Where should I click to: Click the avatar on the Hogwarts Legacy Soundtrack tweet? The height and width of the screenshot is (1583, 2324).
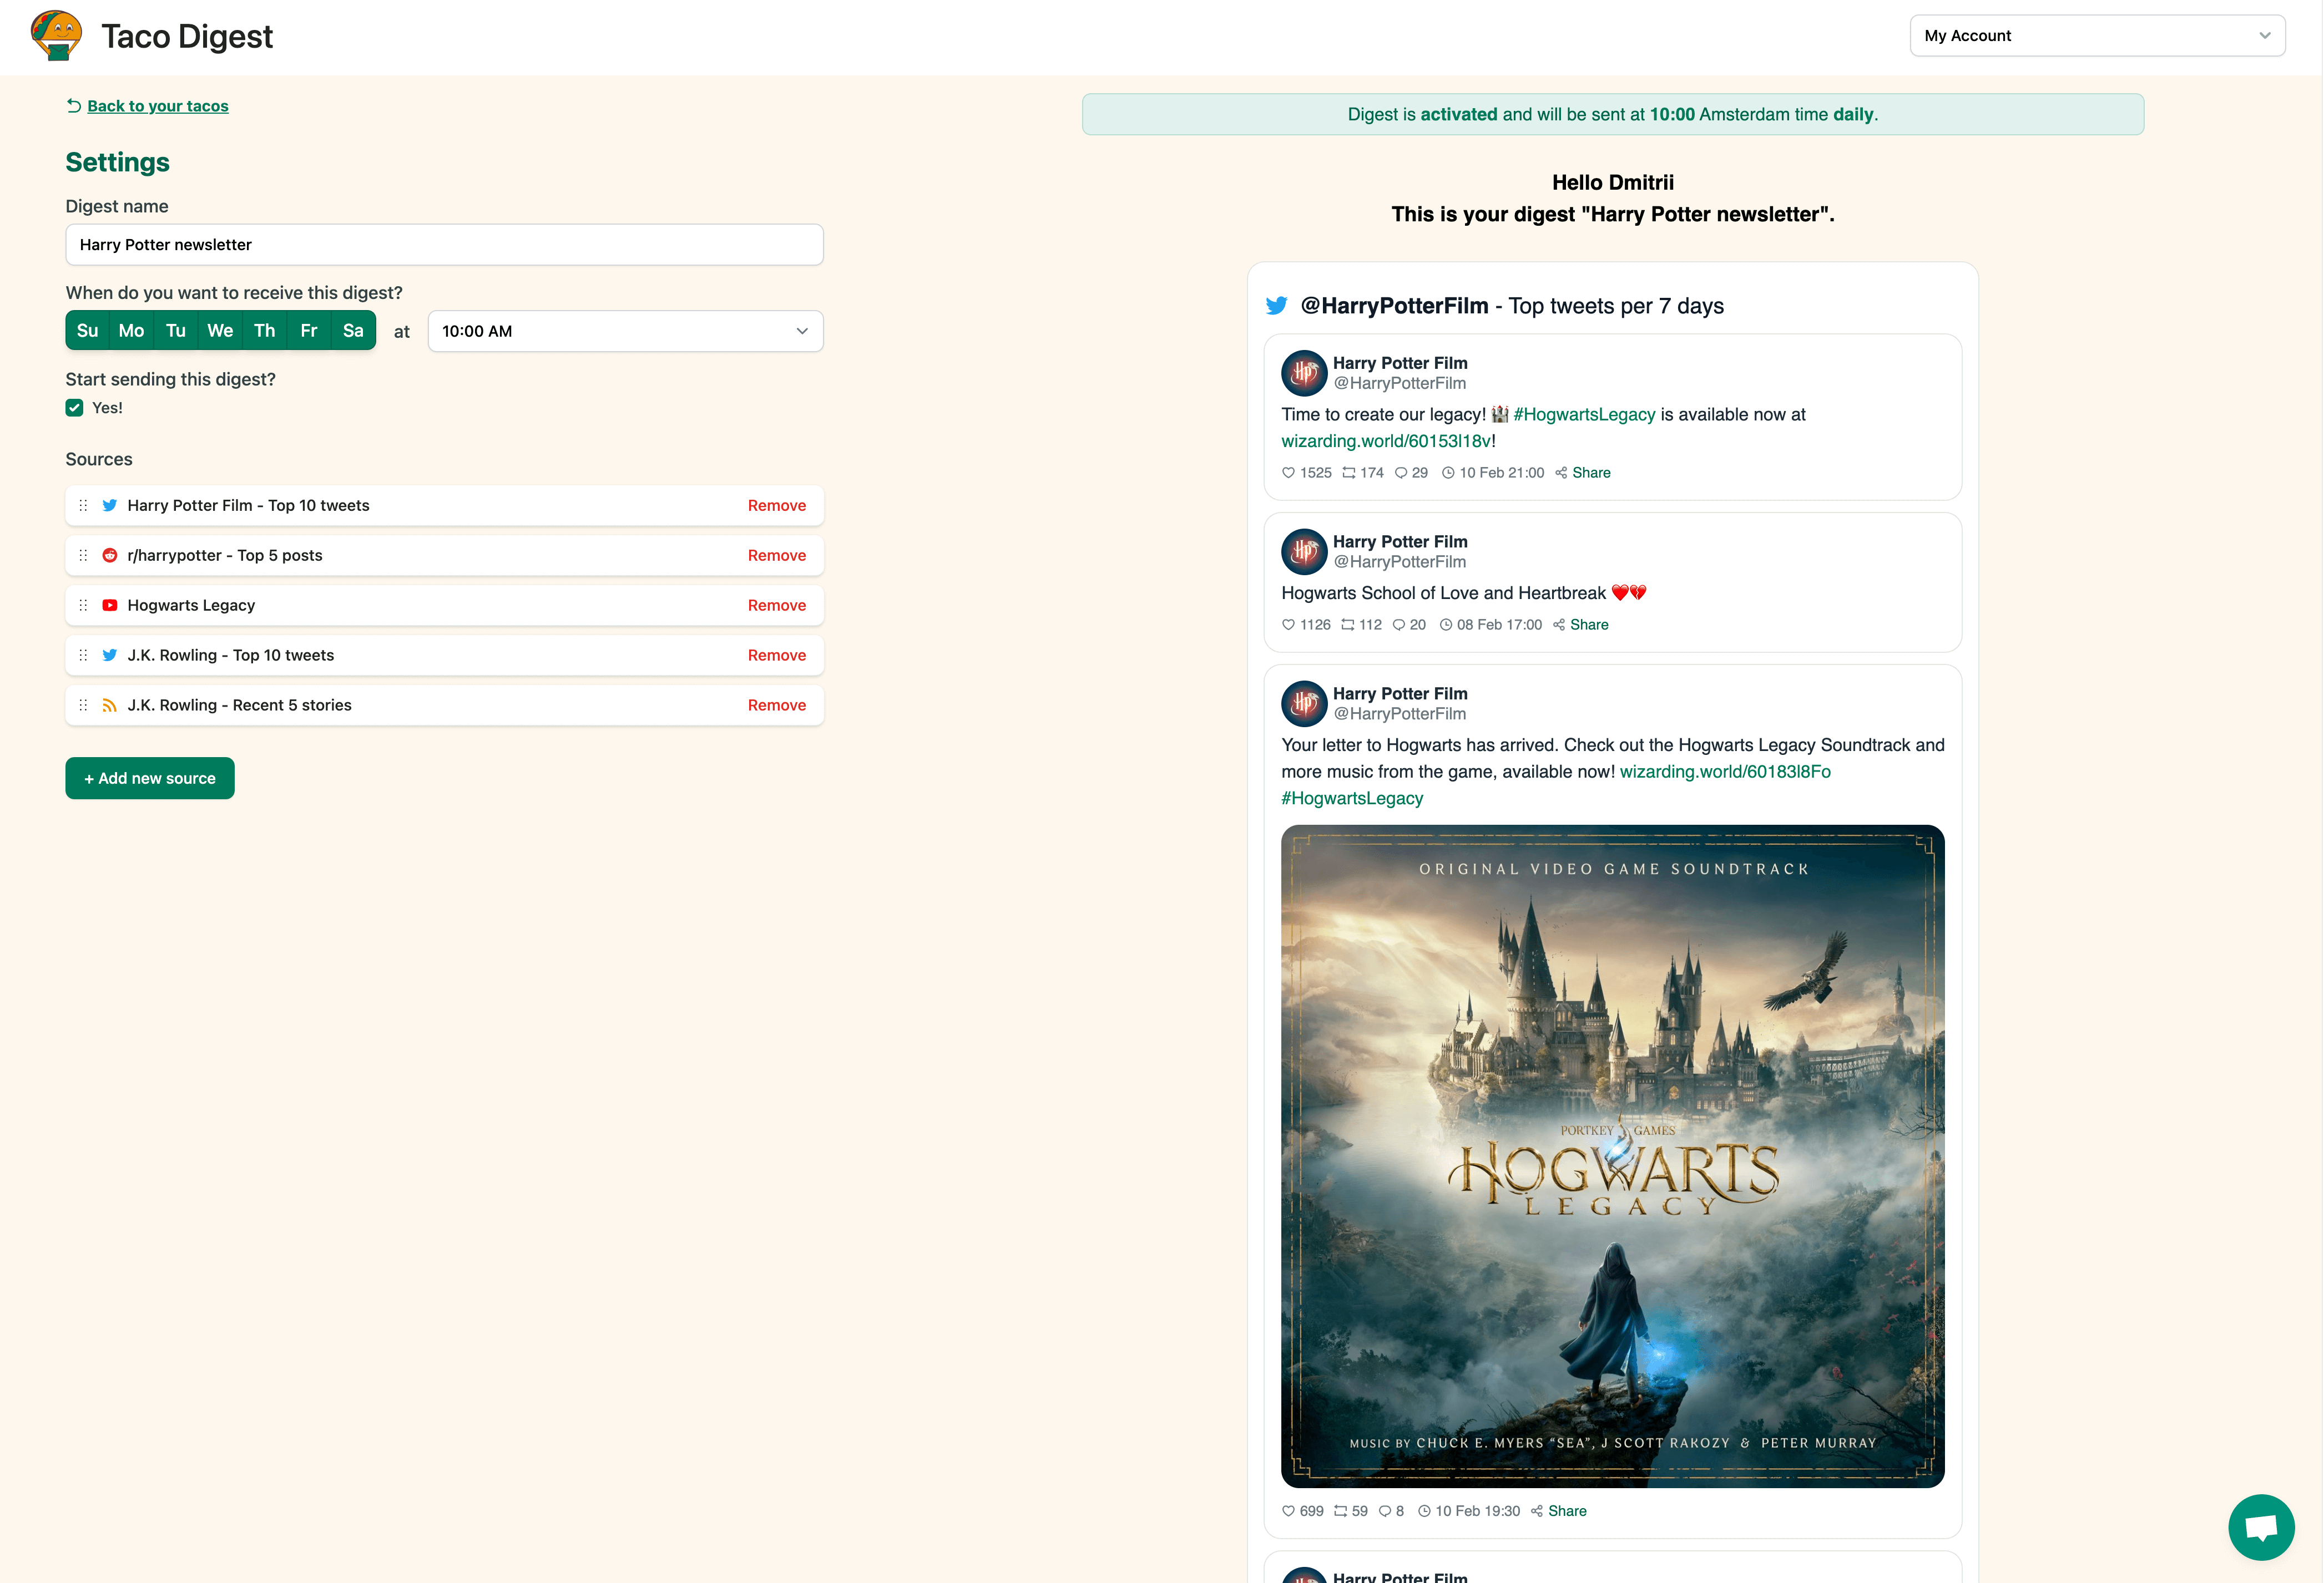click(1304, 703)
